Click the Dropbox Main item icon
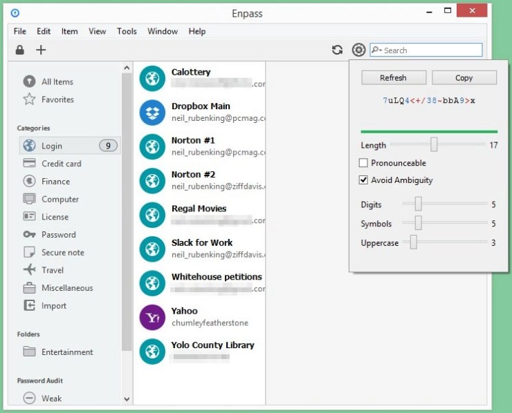Image resolution: width=512 pixels, height=413 pixels. (152, 113)
